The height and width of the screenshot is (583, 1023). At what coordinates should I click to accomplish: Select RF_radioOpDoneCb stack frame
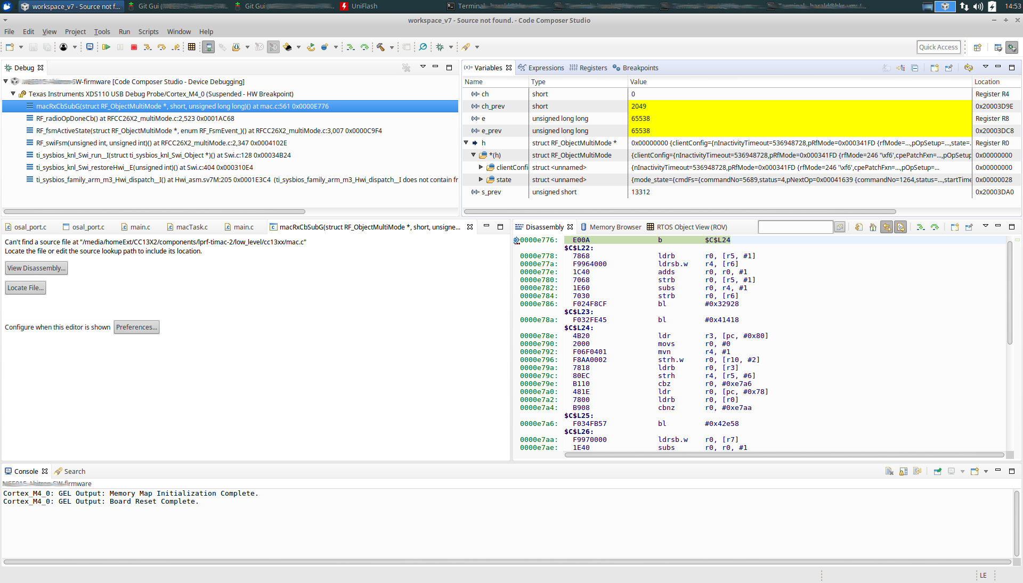tap(135, 119)
